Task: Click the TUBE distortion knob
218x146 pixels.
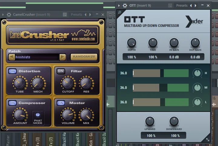Action: click(x=20, y=83)
